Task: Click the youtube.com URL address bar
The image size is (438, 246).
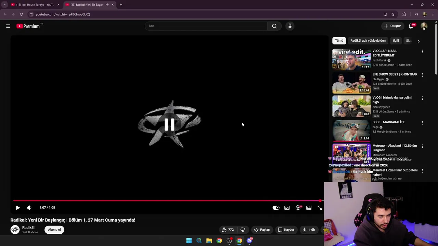Action: click(x=63, y=14)
